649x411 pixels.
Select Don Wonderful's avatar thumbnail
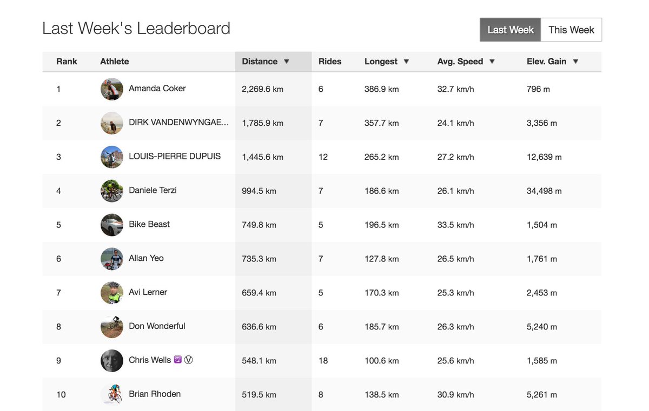111,326
